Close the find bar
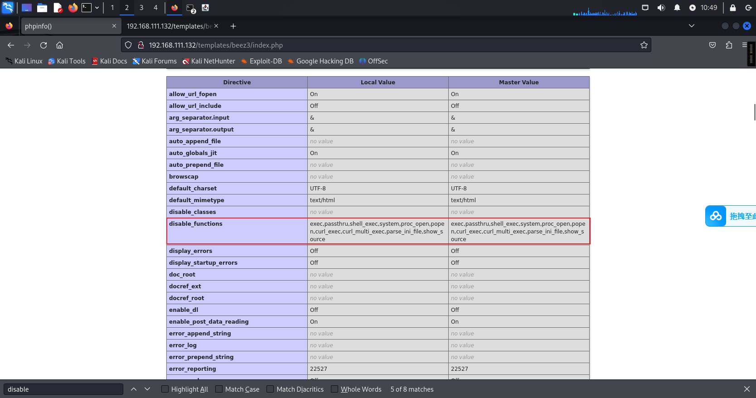 (747, 389)
